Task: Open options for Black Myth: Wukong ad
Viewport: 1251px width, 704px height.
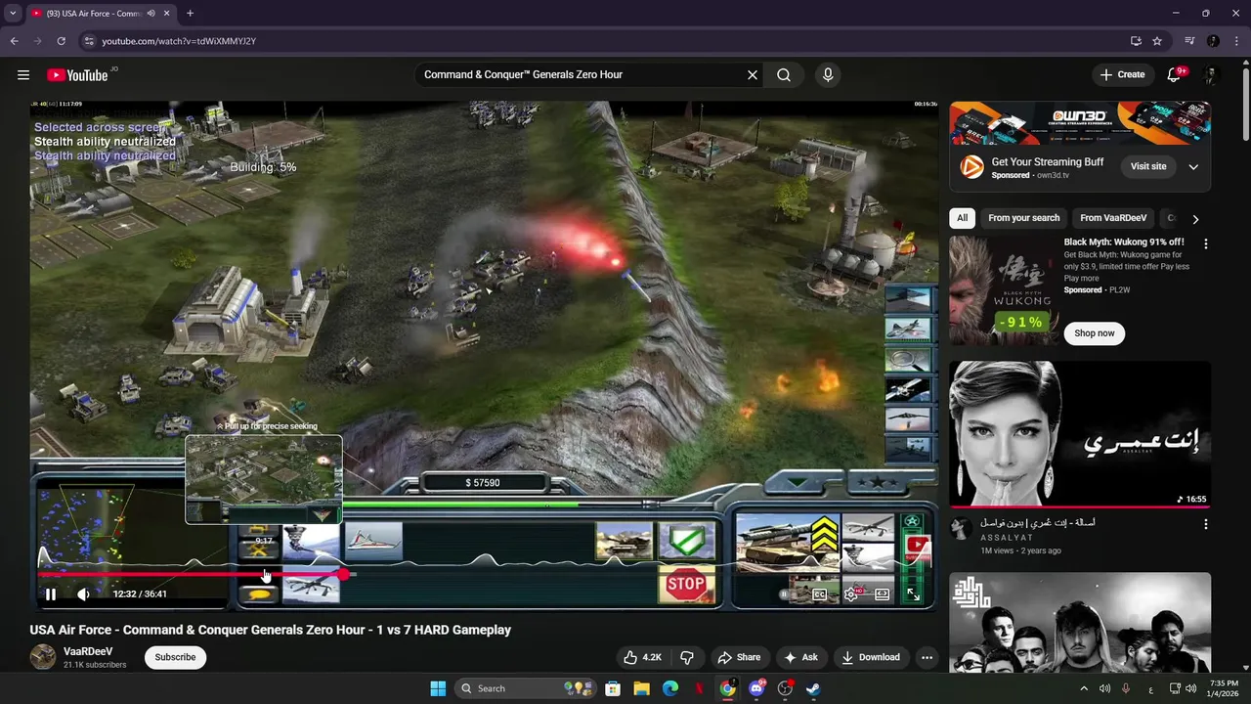Action: (1205, 243)
